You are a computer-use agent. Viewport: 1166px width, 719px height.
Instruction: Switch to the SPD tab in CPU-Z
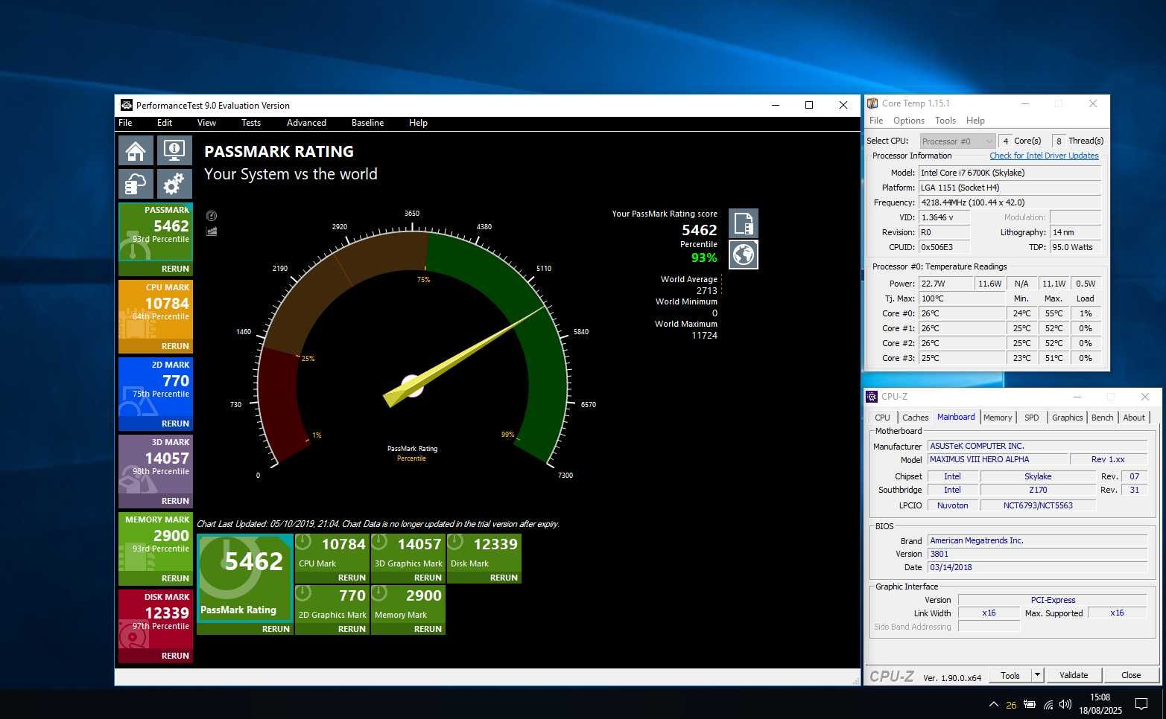[1032, 418]
